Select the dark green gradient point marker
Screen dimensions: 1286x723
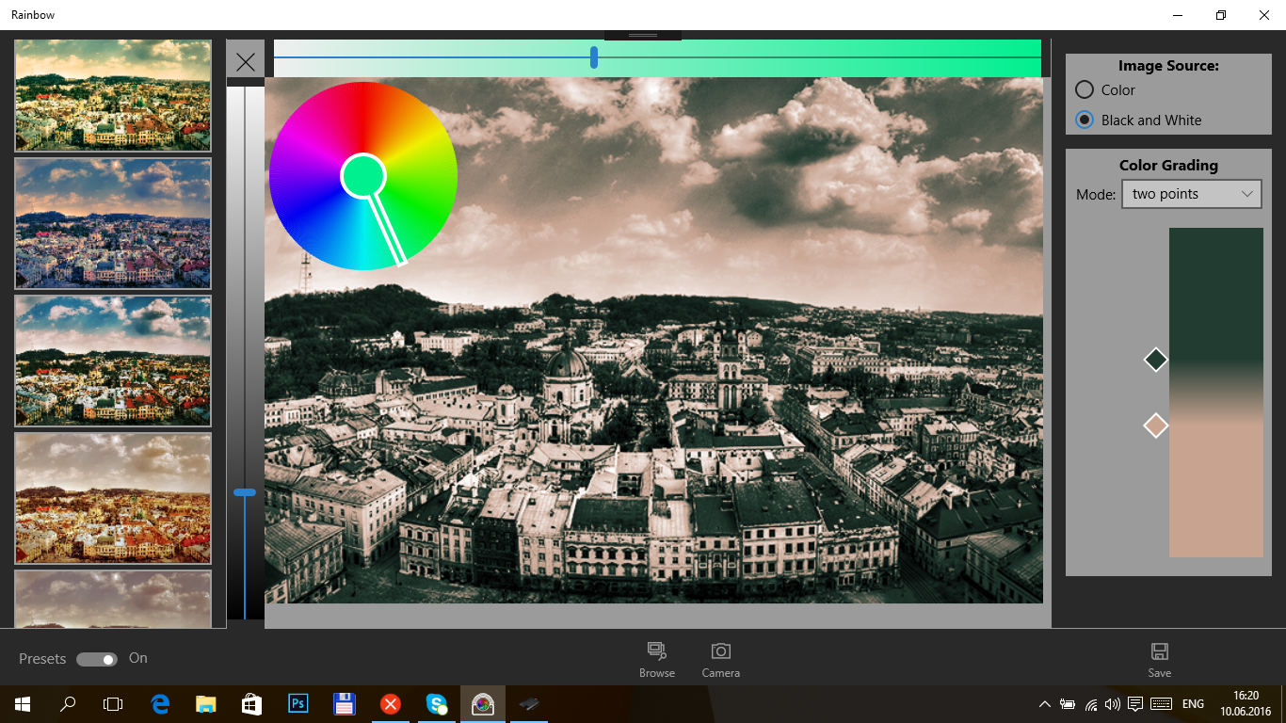[1156, 360]
